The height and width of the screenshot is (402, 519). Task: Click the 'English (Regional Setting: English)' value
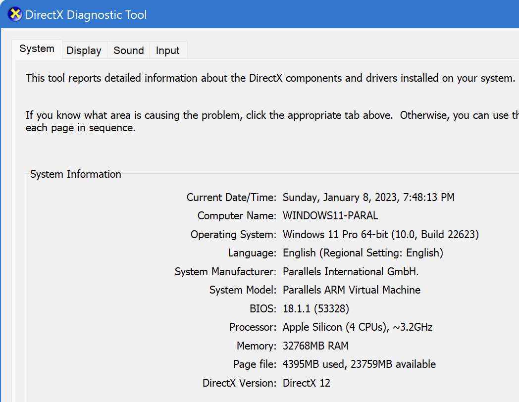(363, 253)
